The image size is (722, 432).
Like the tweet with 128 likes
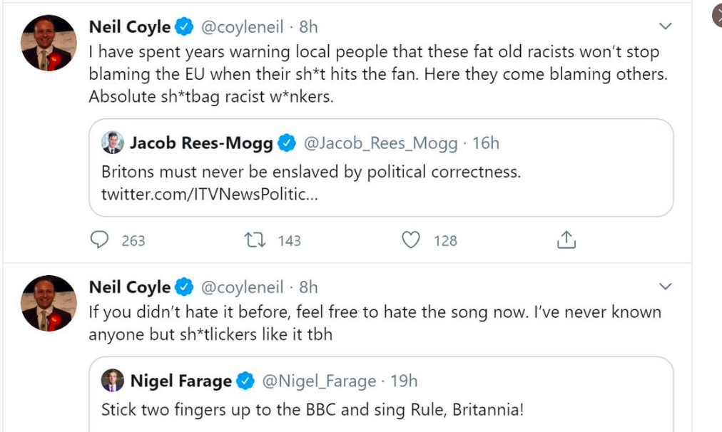tap(411, 240)
